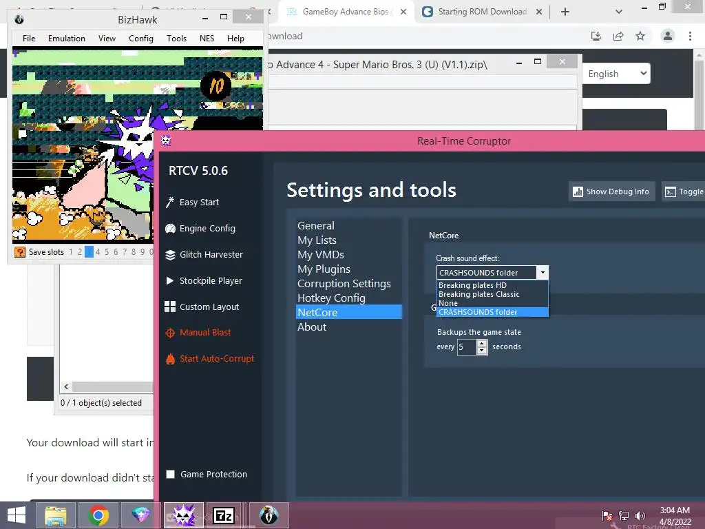Select save slot 8 in BizHawk
705x529 pixels.
[134, 252]
